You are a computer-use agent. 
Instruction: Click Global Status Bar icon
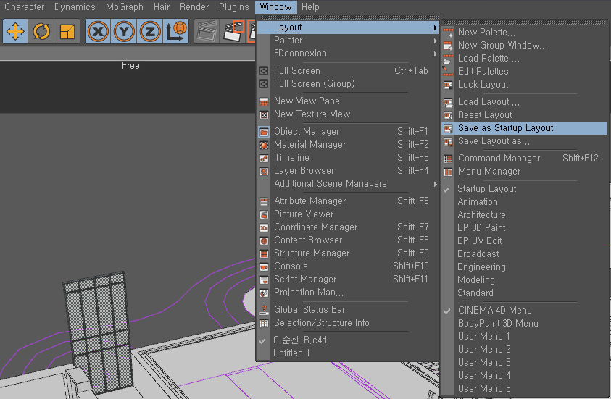(x=264, y=310)
